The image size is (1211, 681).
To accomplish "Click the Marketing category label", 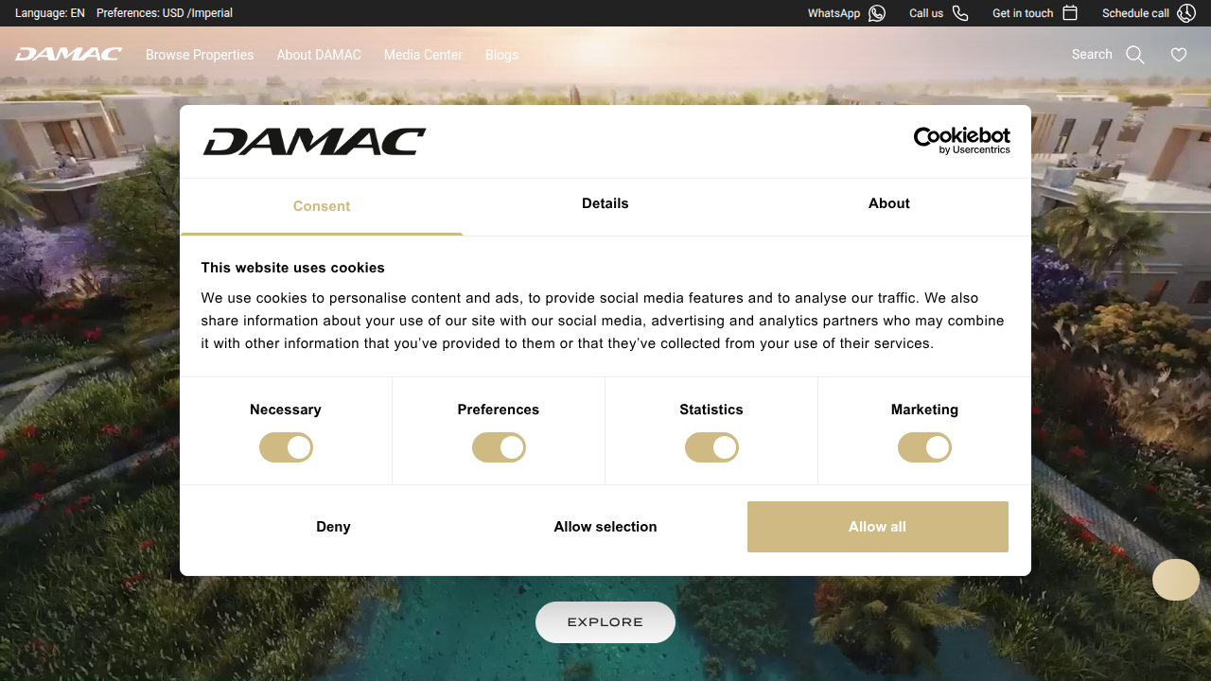I will [x=924, y=410].
